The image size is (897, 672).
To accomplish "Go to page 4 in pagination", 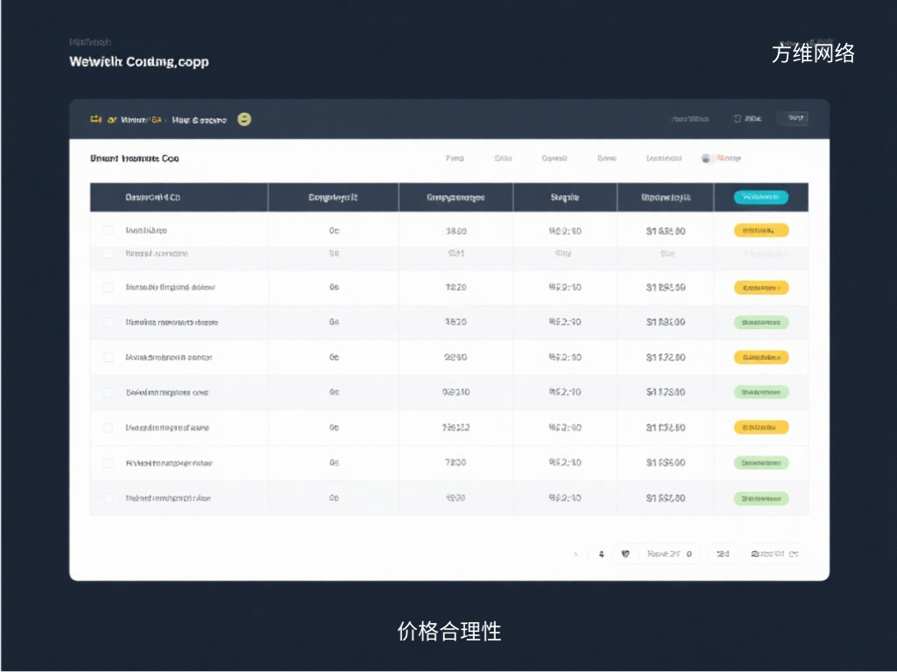I will click(x=601, y=554).
